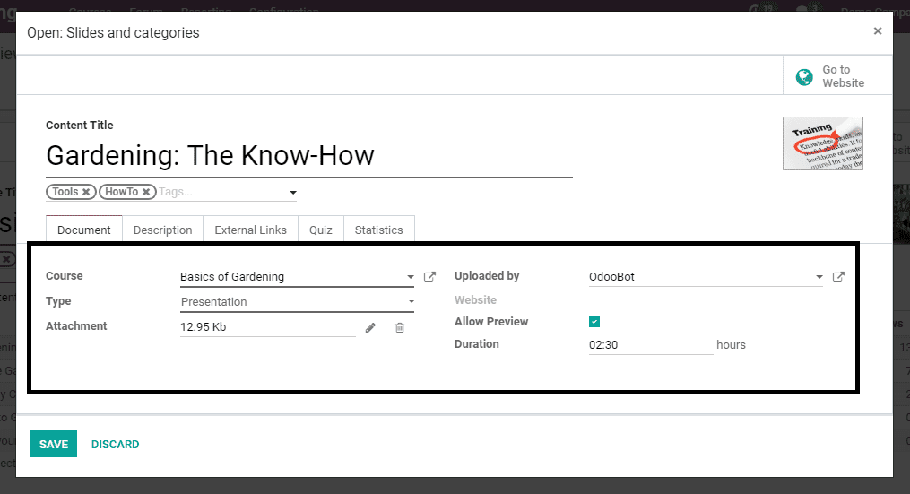Click the Course field label

pos(65,276)
